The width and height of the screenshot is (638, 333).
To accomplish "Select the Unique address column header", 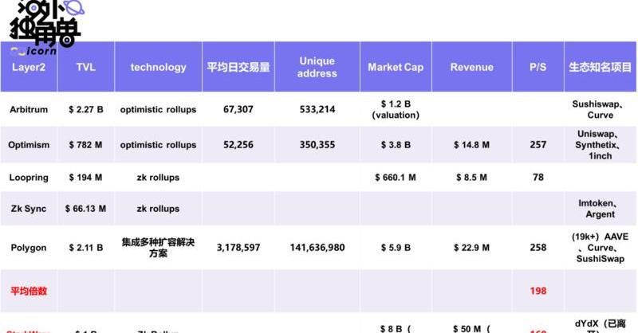I will click(x=317, y=67).
